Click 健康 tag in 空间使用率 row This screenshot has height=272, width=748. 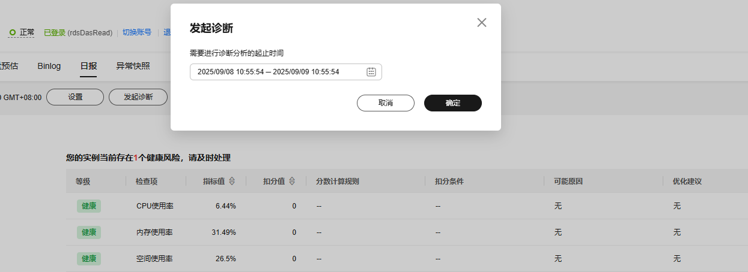(x=89, y=259)
